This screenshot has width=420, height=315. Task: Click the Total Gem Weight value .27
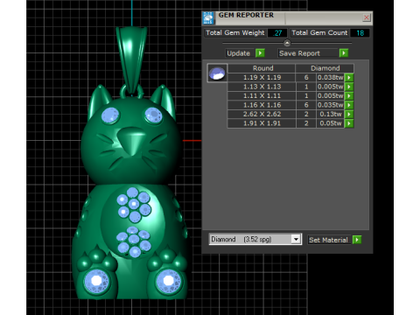pyautogui.click(x=277, y=33)
